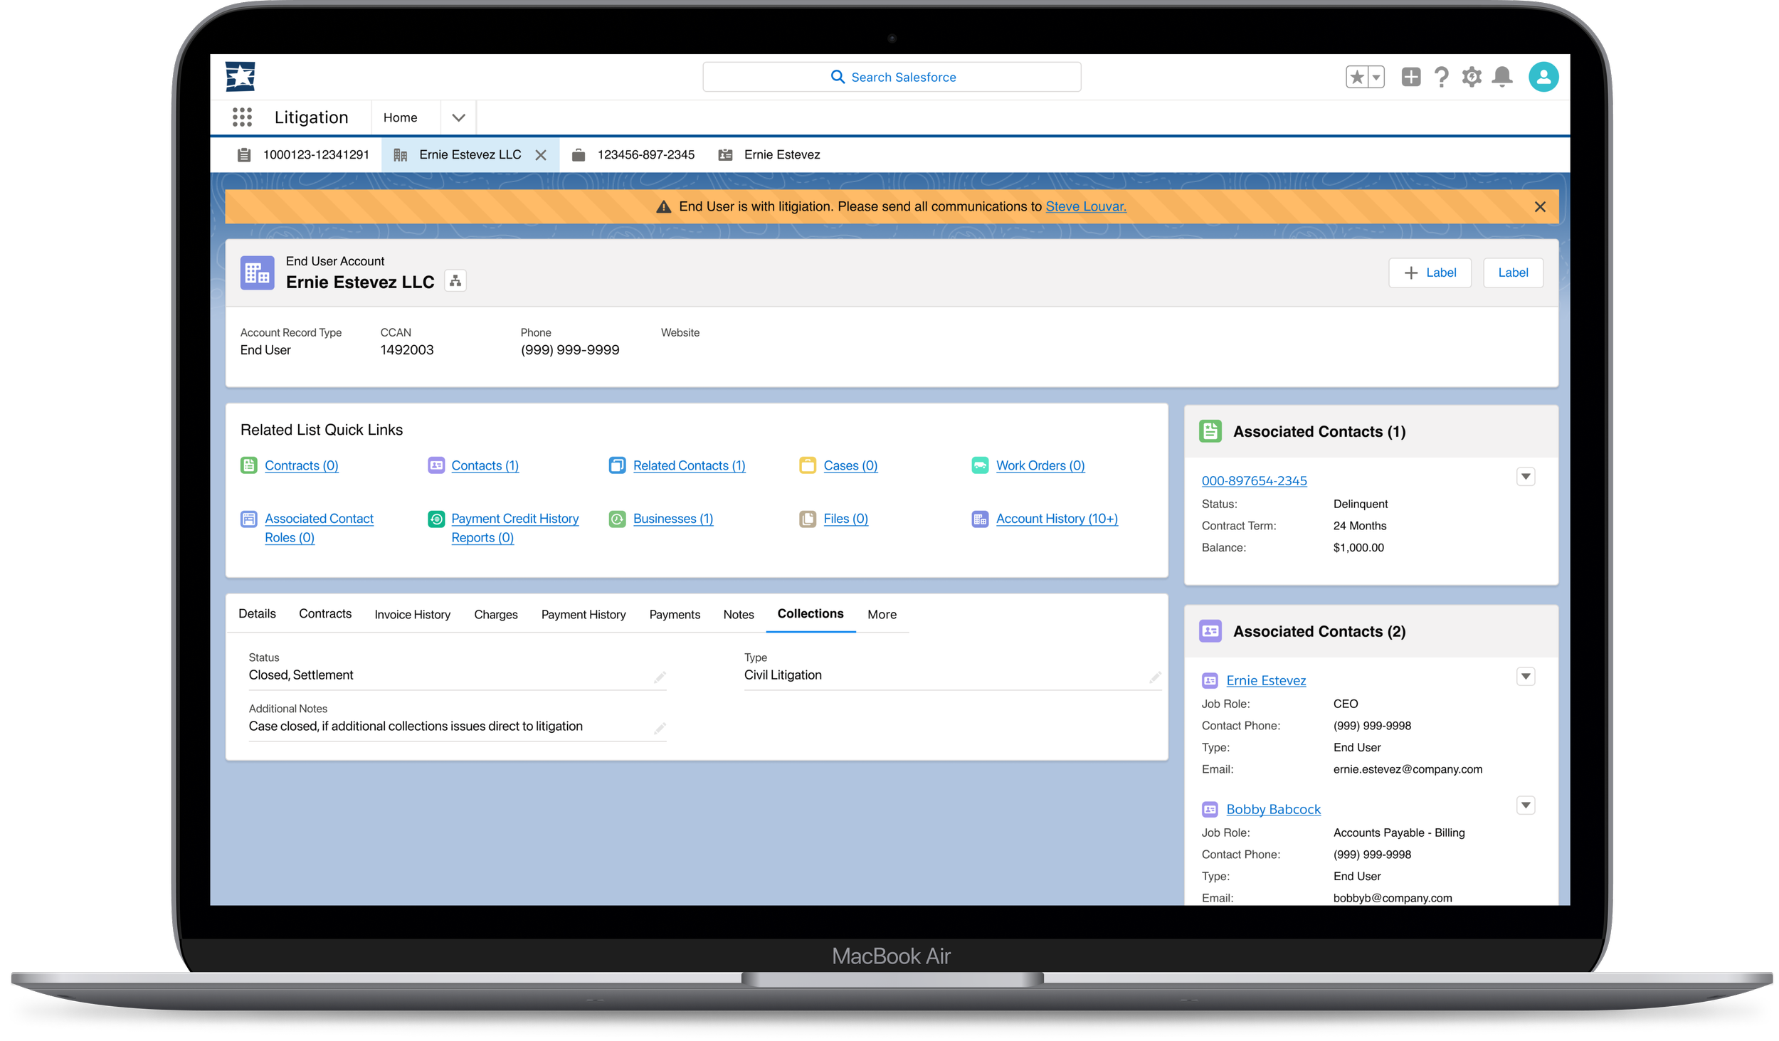
Task: Click the Search Salesforce field
Action: pos(892,77)
